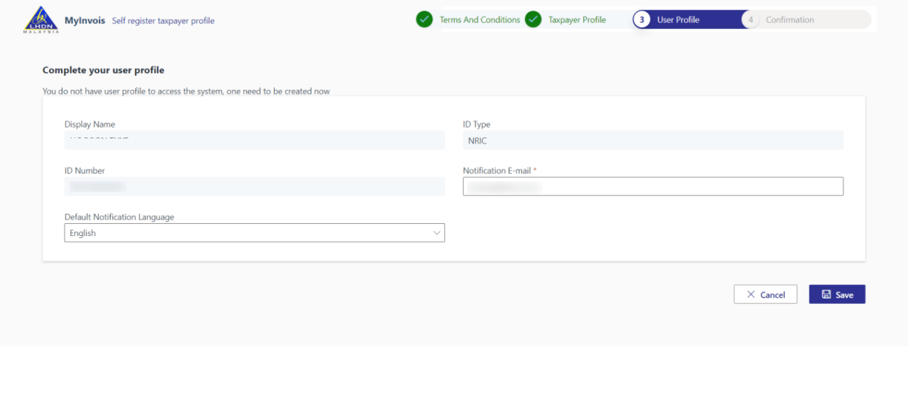
Task: Switch to the Taxpayer Profile step
Action: pyautogui.click(x=575, y=19)
